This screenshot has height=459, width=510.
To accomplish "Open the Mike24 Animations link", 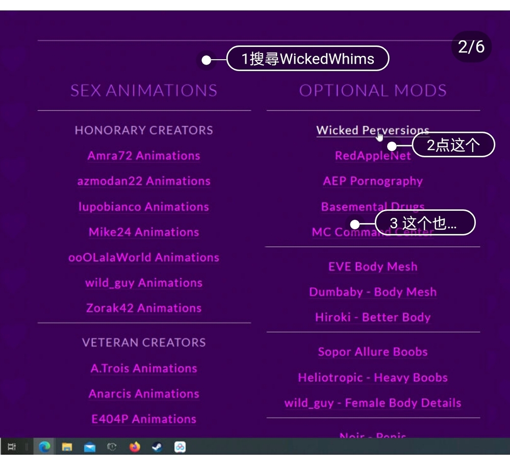I will click(x=144, y=232).
